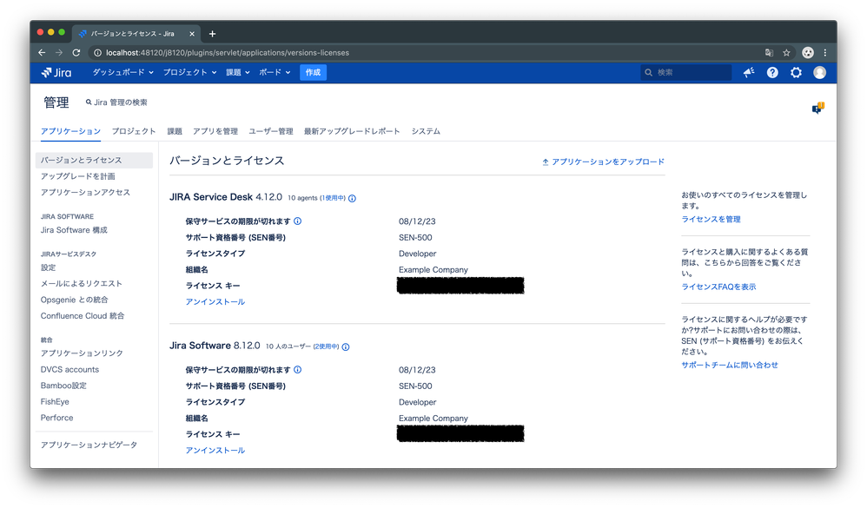
Task: Open バージョンとライセンス in sidebar
Action: click(94, 161)
